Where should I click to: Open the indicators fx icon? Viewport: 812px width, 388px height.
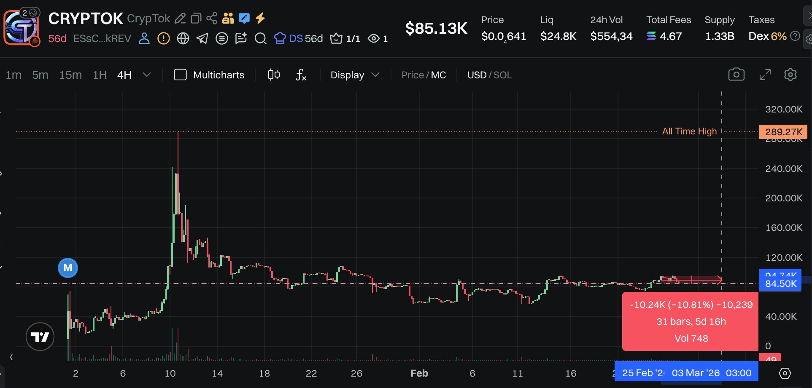[x=300, y=75]
